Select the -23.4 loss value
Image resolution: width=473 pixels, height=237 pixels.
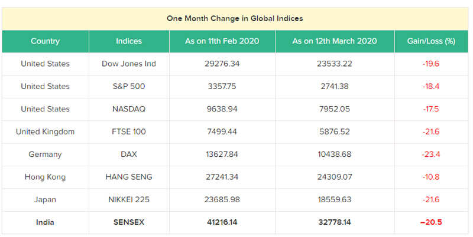tap(431, 154)
